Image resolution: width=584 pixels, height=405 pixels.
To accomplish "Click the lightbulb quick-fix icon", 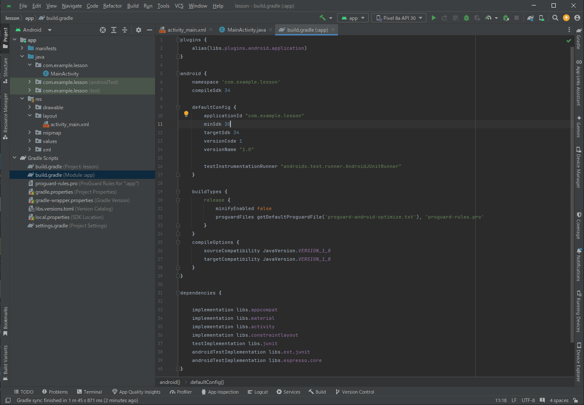I will 186,114.
